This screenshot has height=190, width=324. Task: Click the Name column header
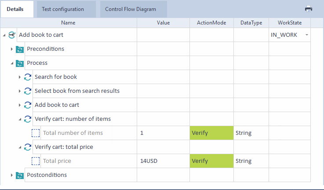68,23
